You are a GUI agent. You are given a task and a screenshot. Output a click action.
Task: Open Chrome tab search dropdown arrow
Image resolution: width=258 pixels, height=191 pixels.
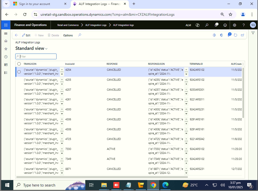(6, 4)
